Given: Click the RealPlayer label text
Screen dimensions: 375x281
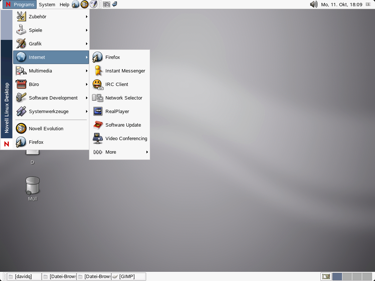Looking at the screenshot, I should [x=117, y=111].
